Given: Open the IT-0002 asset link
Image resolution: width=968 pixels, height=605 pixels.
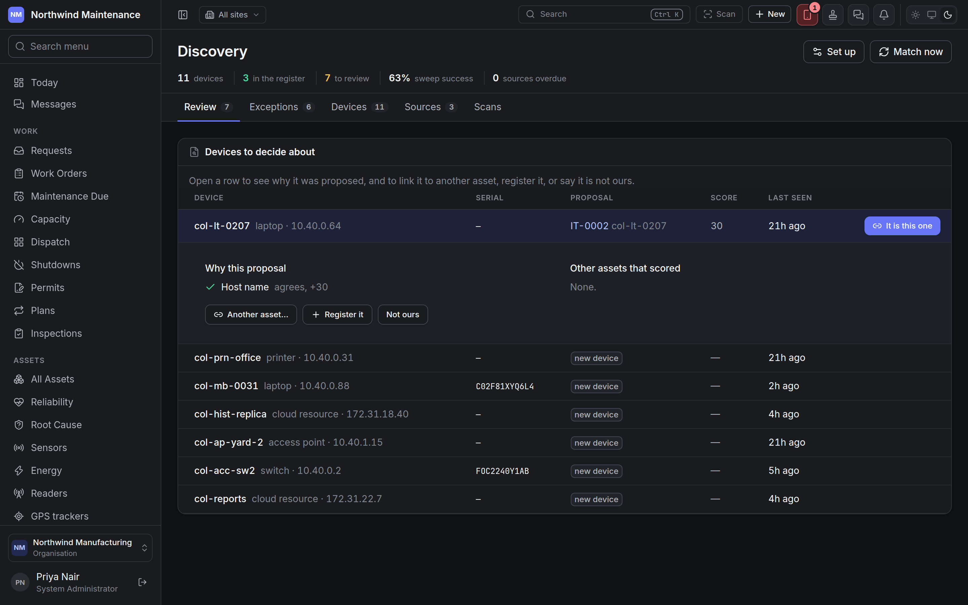Looking at the screenshot, I should 589,226.
